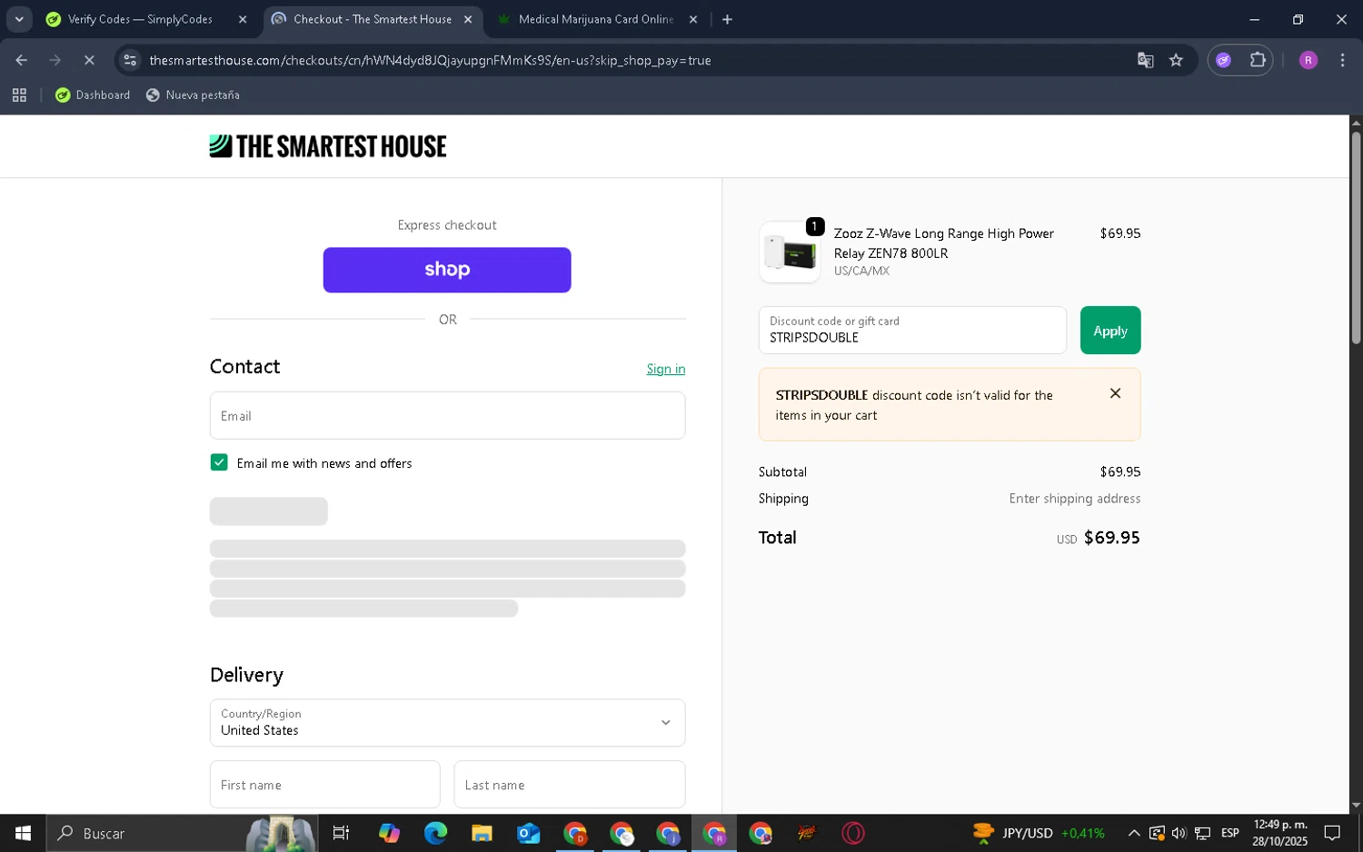Screen dimensions: 1363x852
Task: Click the page vertical scrollbar
Action: coord(1356,238)
